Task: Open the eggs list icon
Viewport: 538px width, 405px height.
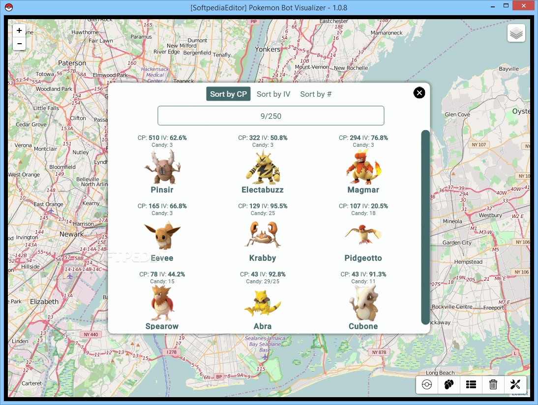Action: point(449,384)
